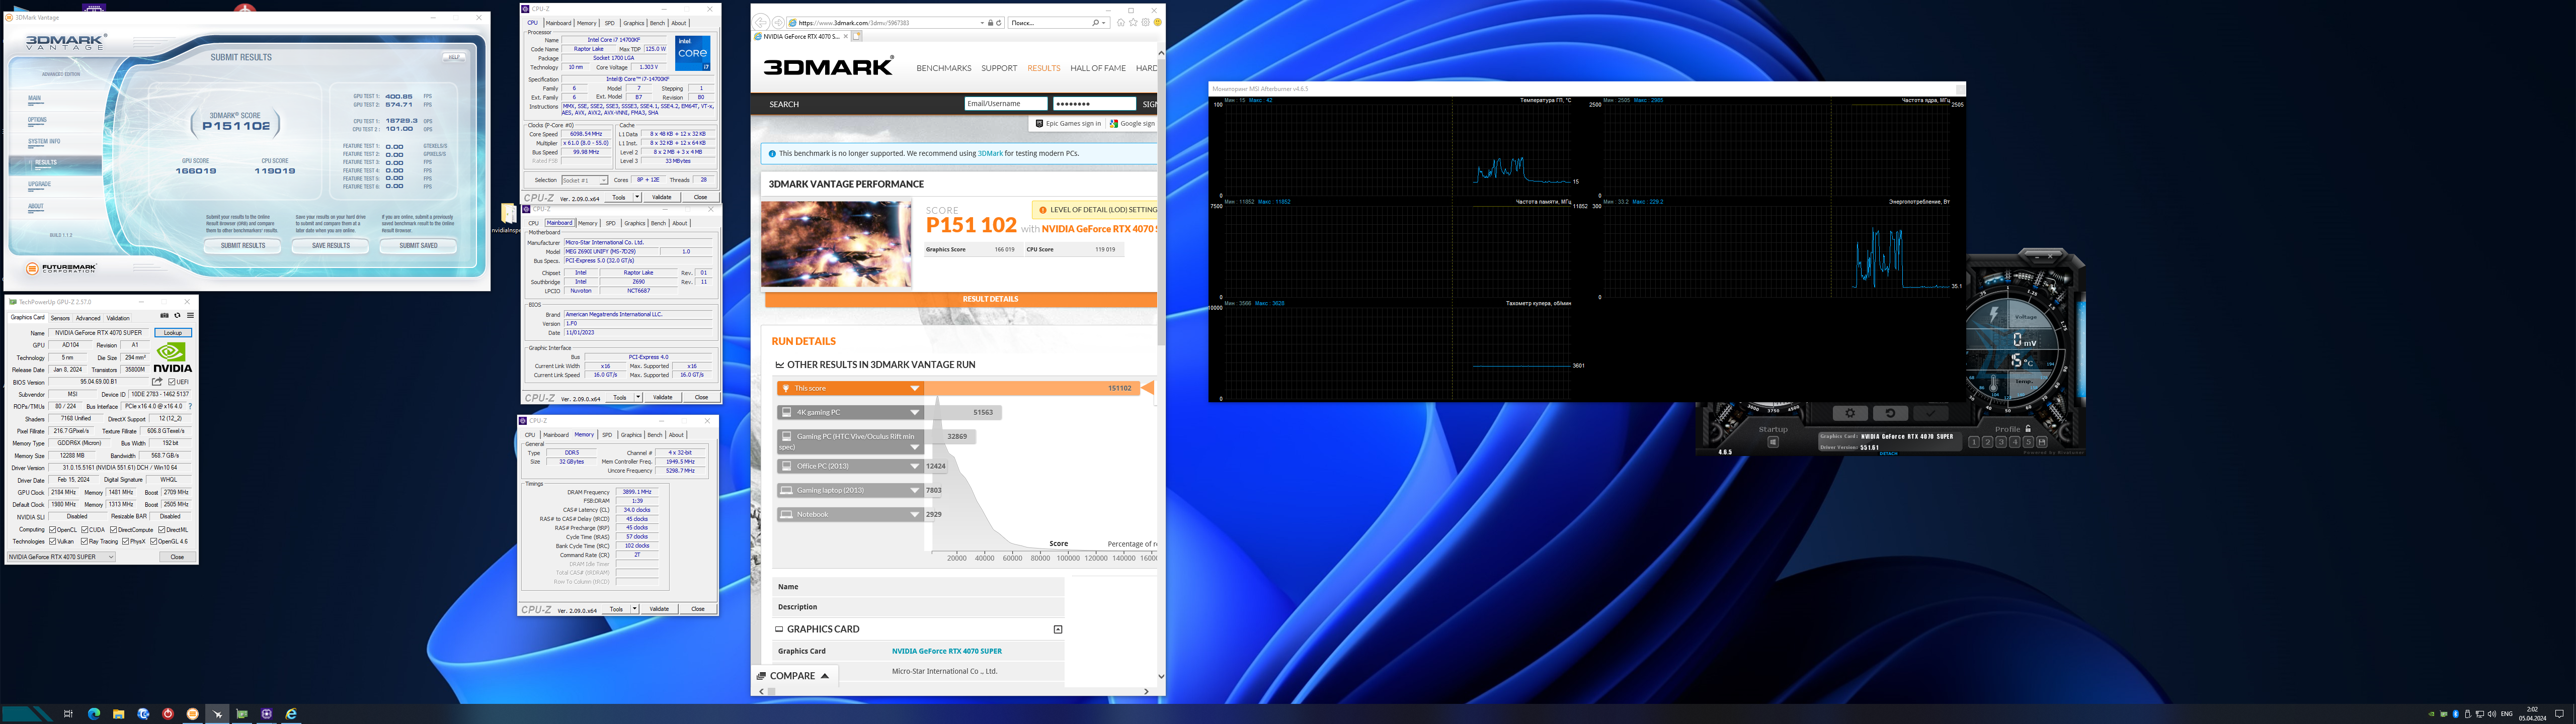Screen dimensions: 2576x724
Task: Click browser home icon
Action: [x=1121, y=22]
